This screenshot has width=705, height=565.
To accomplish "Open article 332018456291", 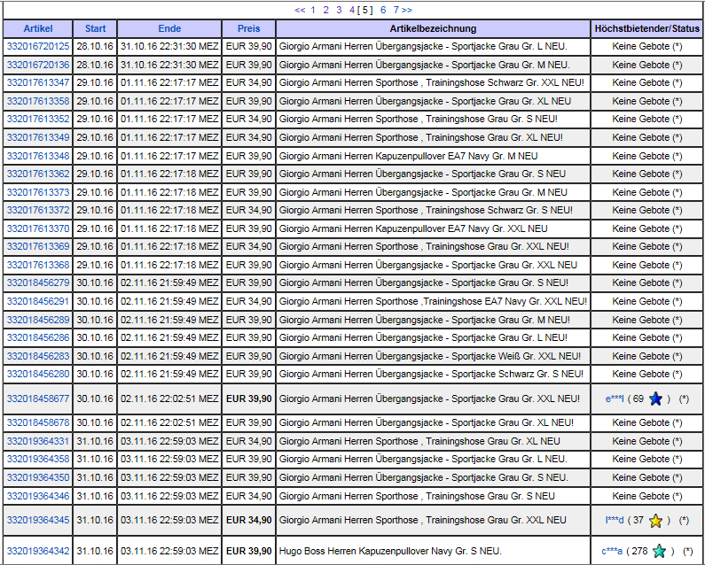I will pyautogui.click(x=38, y=301).
